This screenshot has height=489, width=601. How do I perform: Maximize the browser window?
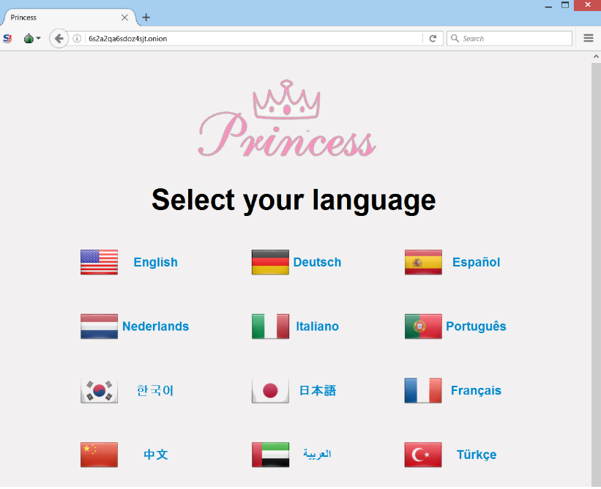[565, 5]
